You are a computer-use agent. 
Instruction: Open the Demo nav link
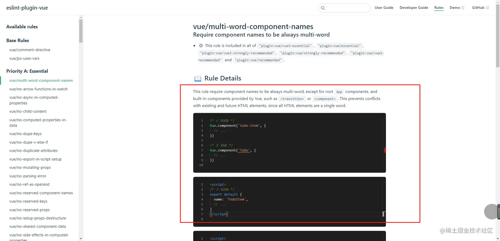pyautogui.click(x=455, y=8)
